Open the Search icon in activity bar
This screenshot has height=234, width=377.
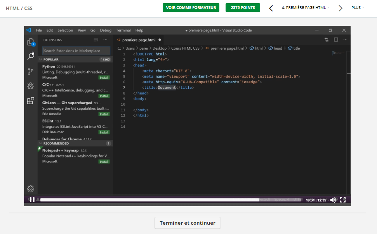31,56
